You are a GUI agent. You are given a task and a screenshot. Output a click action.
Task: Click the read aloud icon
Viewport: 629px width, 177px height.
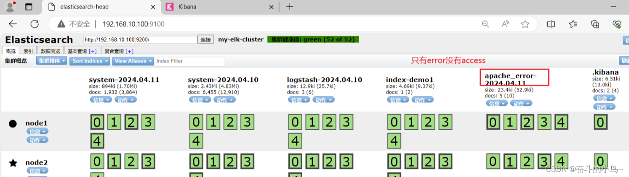(x=506, y=24)
